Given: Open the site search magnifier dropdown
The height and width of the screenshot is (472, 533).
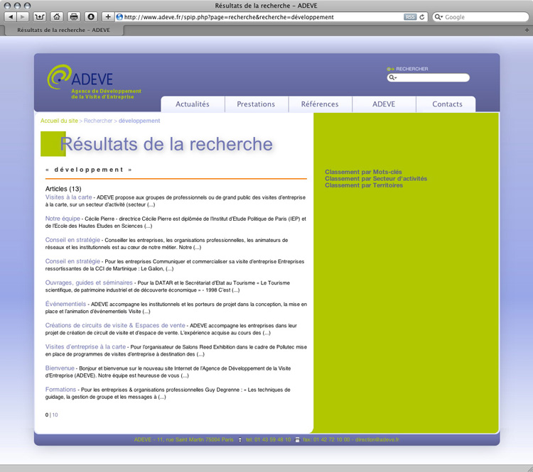Looking at the screenshot, I should pyautogui.click(x=393, y=78).
